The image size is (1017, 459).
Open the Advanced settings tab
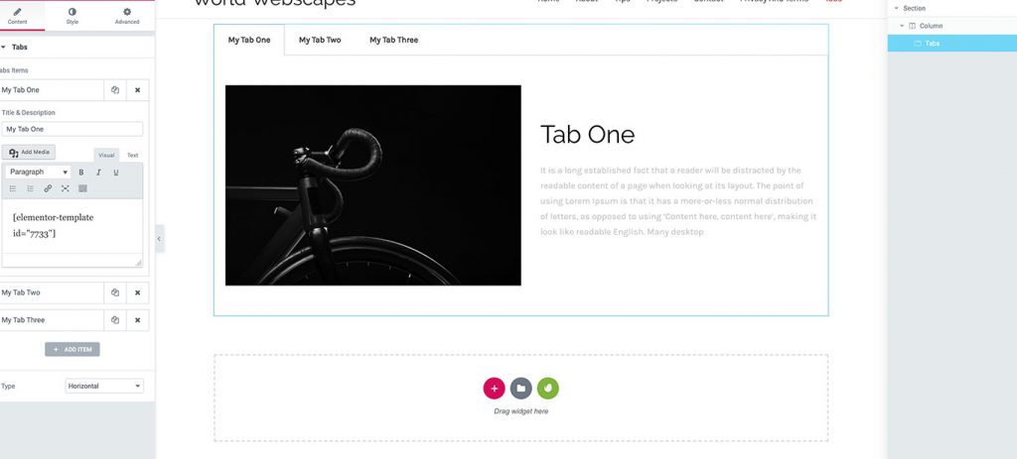126,16
